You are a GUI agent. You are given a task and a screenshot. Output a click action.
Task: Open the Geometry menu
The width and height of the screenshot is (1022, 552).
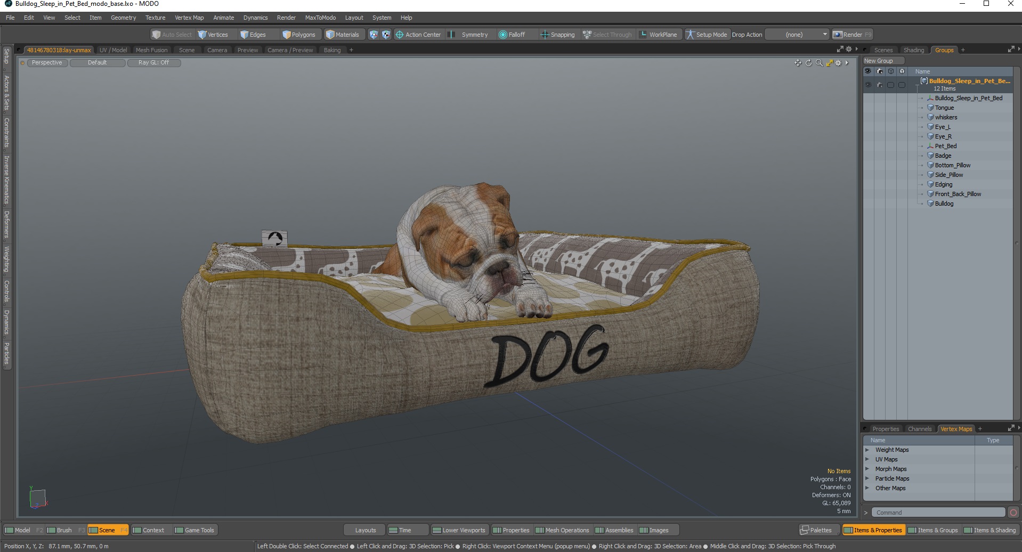point(123,18)
